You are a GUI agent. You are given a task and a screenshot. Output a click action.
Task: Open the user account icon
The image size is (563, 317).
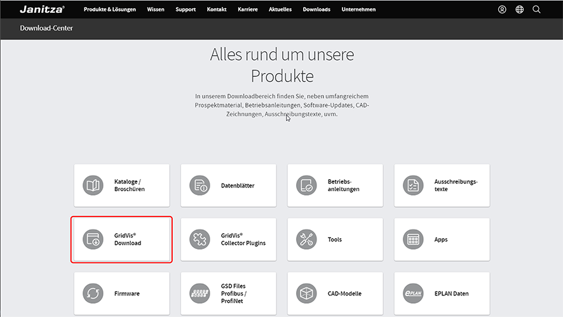[502, 10]
